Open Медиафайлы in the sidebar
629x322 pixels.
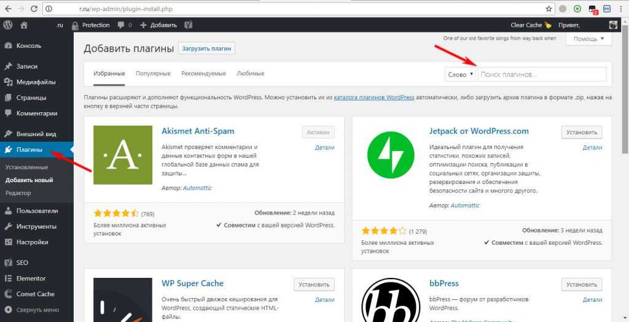36,82
